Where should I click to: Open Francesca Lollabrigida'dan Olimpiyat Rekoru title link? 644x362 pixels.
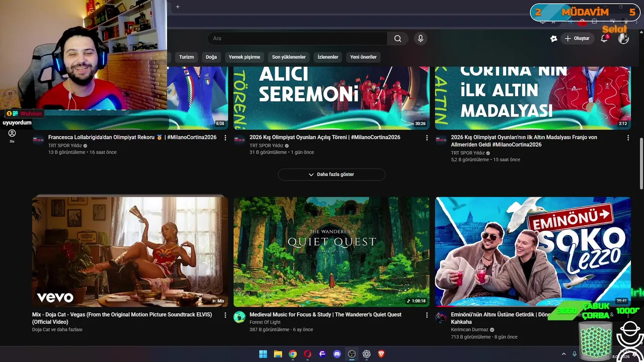point(132,137)
